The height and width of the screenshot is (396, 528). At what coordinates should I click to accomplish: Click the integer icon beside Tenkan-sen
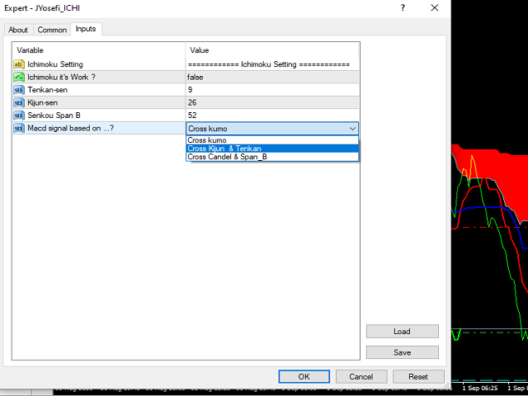(x=19, y=90)
